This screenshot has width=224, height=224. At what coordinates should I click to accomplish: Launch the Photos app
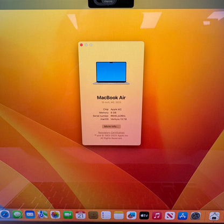click(55, 215)
